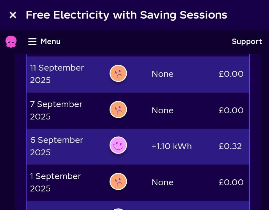The width and height of the screenshot is (269, 210).
Task: Open the hamburger Menu icon
Action: click(32, 42)
